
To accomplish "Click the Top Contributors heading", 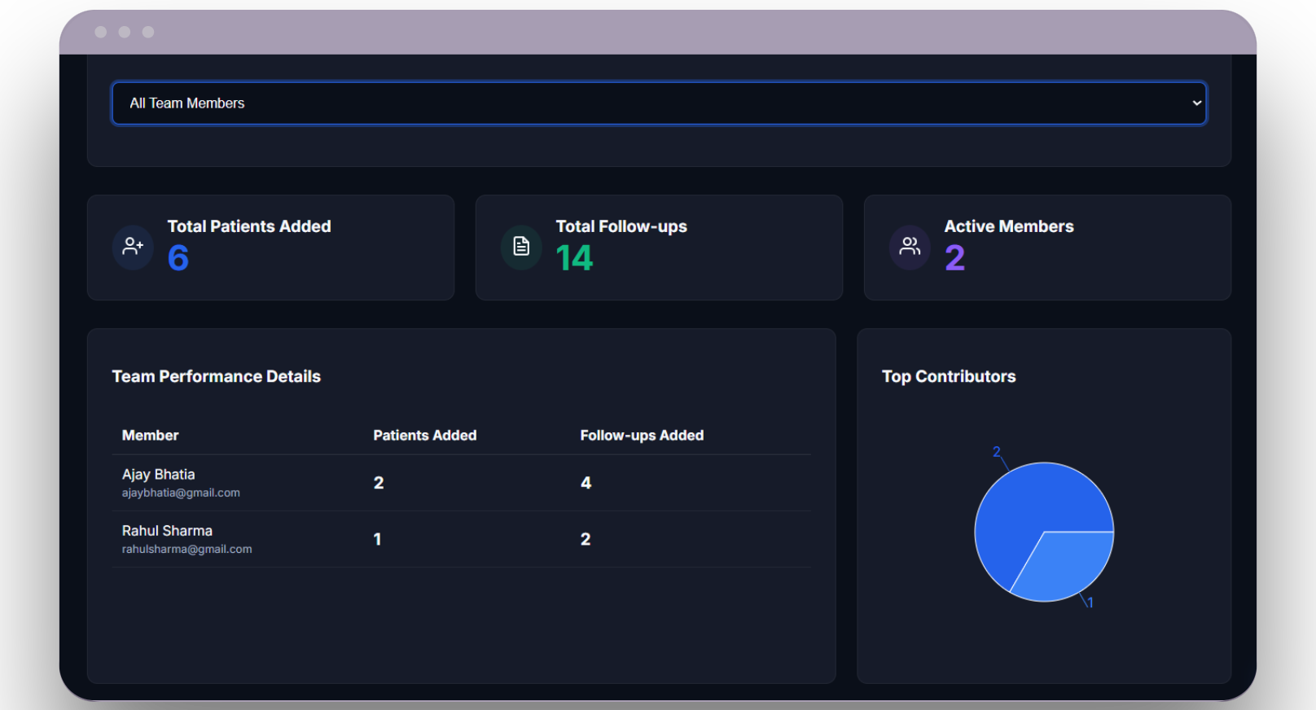I will pos(949,376).
